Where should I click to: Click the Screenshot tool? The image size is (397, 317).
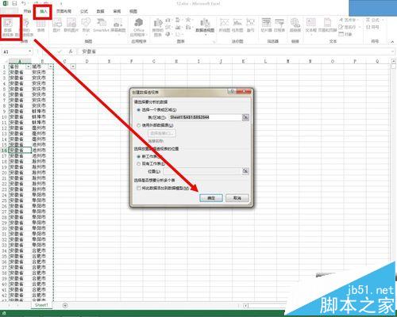coord(118,26)
